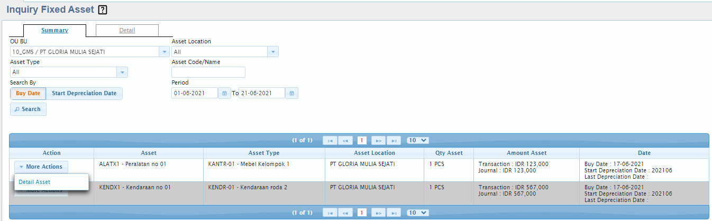Click the period start date field 01-06-2021
The height and width of the screenshot is (221, 712).
pos(195,93)
